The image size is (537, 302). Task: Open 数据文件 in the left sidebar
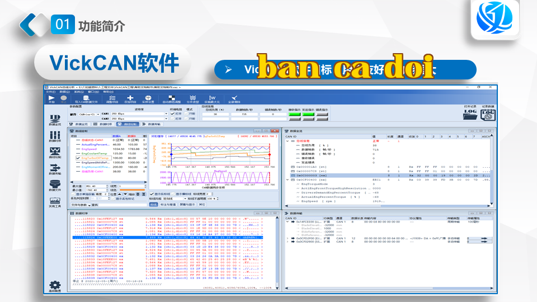[x=55, y=185]
